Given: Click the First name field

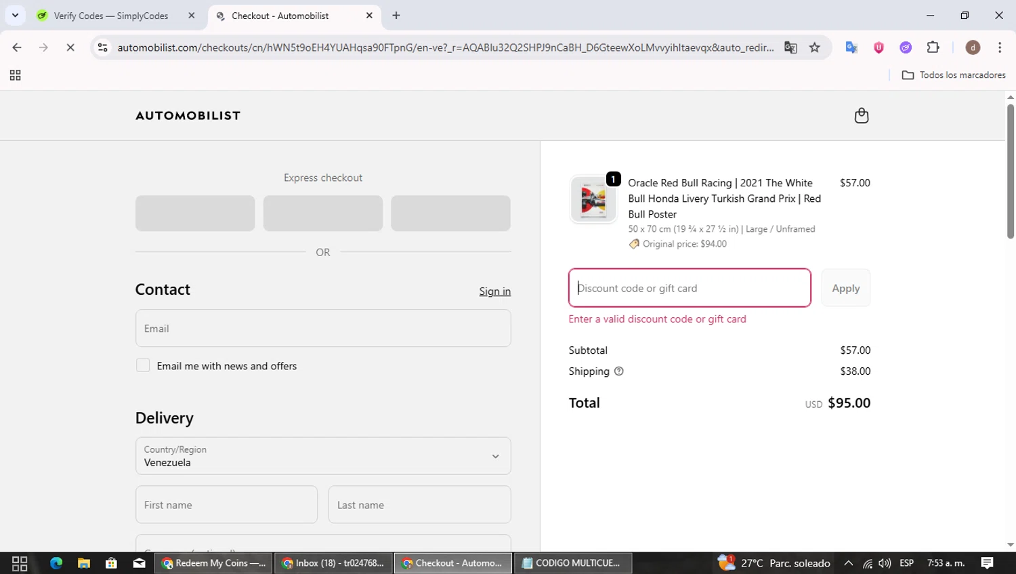Looking at the screenshot, I should tap(226, 504).
